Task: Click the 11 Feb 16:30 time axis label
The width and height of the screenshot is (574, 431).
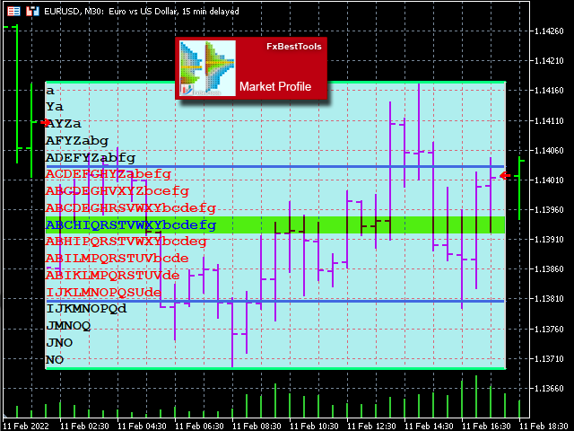Action: point(486,427)
